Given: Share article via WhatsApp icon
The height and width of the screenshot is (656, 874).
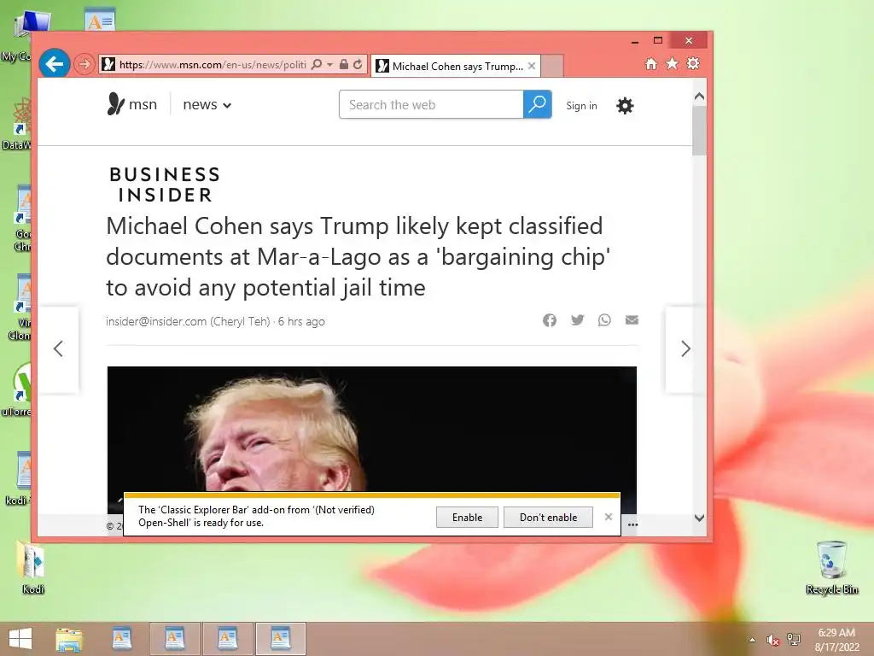Looking at the screenshot, I should click(x=604, y=319).
